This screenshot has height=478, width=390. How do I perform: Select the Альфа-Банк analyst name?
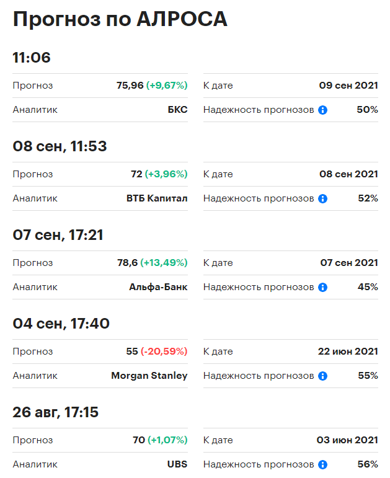[x=158, y=287]
